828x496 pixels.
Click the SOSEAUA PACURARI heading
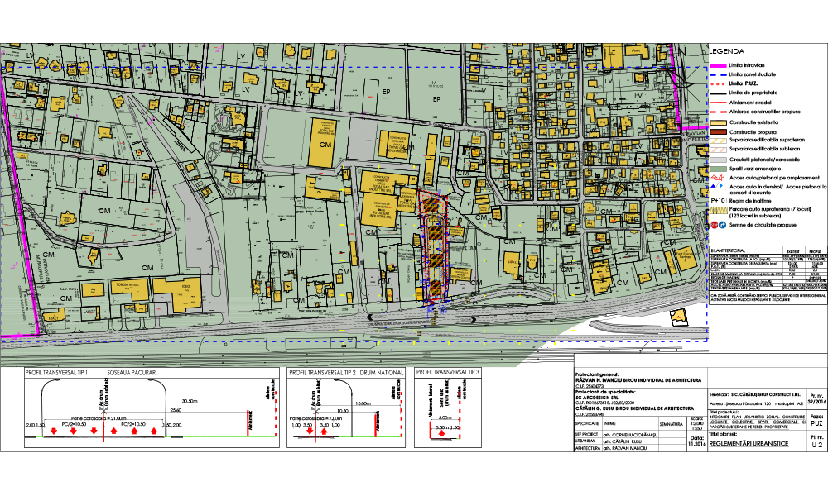pos(132,373)
